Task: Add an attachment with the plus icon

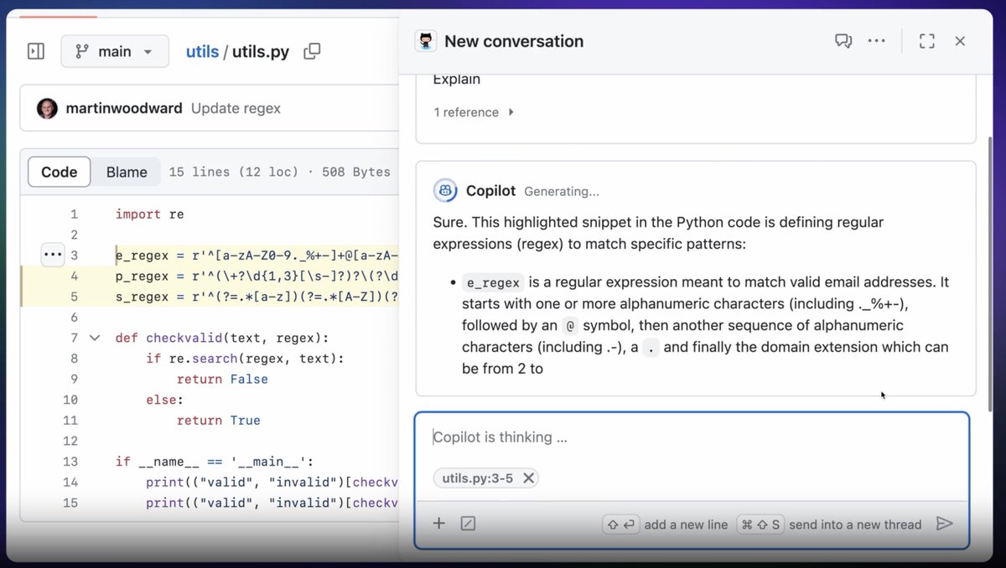Action: (438, 524)
